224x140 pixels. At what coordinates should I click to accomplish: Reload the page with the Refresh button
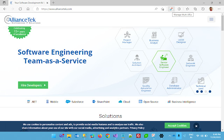pyautogui.click(x=20, y=9)
